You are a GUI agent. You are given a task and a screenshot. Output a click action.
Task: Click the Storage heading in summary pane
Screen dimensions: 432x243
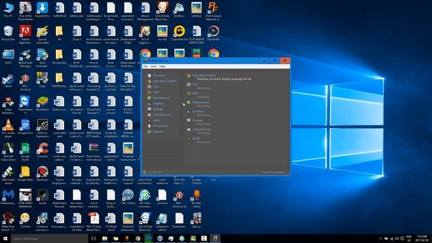198,120
